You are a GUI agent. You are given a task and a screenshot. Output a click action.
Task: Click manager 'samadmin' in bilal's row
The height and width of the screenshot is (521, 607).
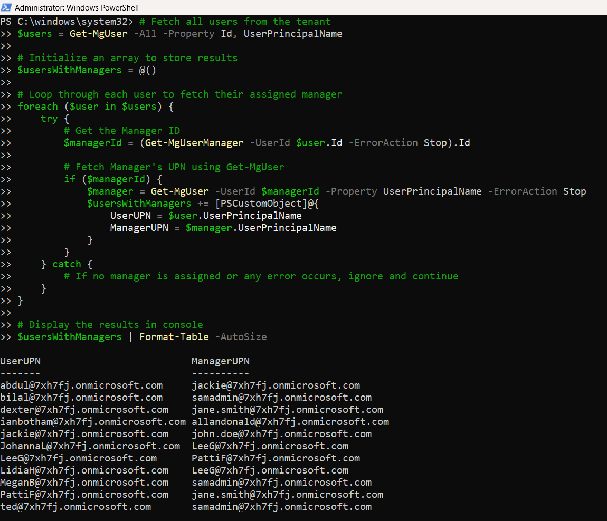(x=281, y=398)
